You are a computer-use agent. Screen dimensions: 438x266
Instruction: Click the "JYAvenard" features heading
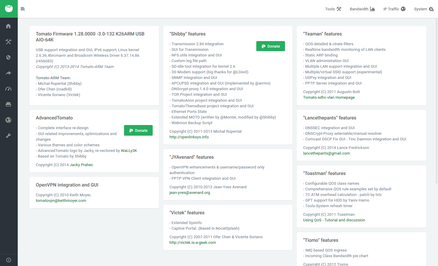point(191,157)
